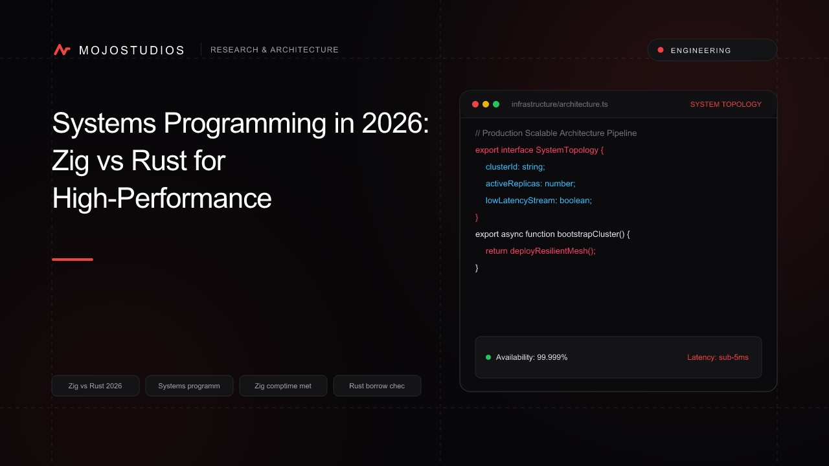Click the Research & Architecture label
This screenshot has width=829, height=466.
click(x=275, y=50)
